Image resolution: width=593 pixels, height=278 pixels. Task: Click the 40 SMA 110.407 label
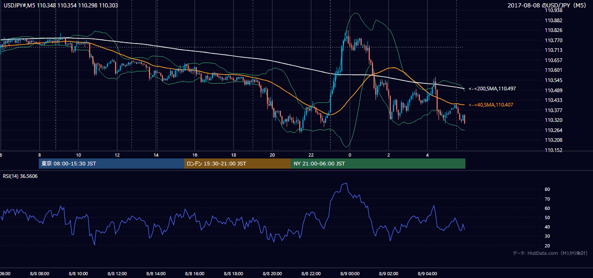click(491, 105)
